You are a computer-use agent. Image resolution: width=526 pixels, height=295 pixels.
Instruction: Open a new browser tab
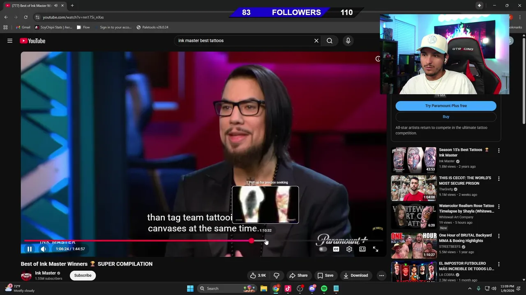[x=72, y=6]
